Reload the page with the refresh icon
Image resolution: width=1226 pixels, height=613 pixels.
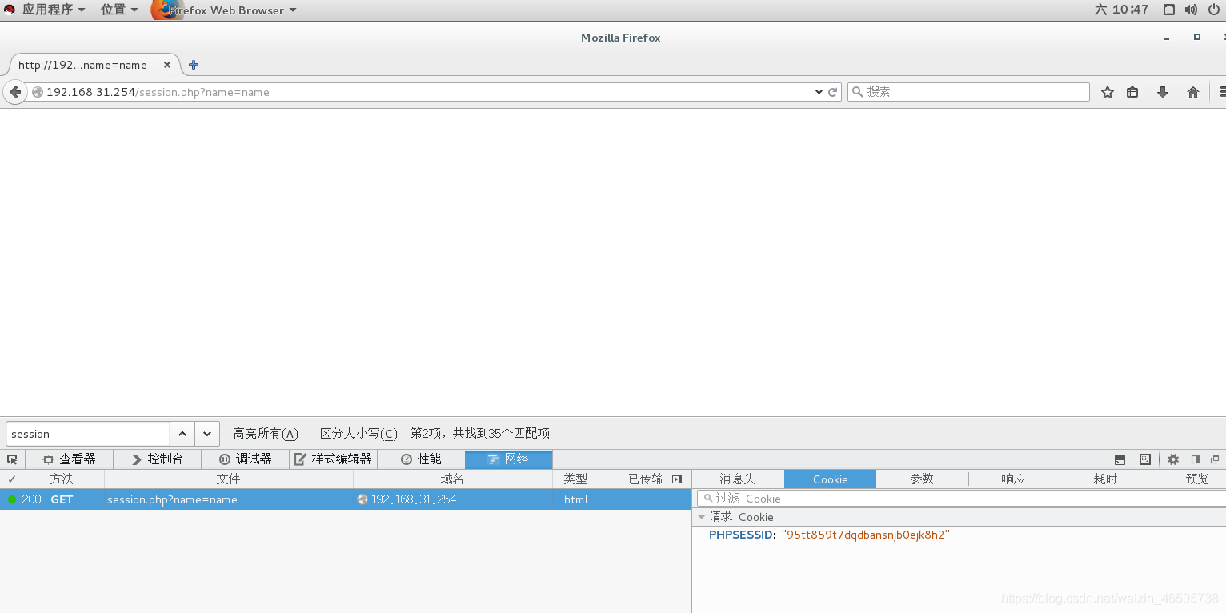[x=833, y=92]
